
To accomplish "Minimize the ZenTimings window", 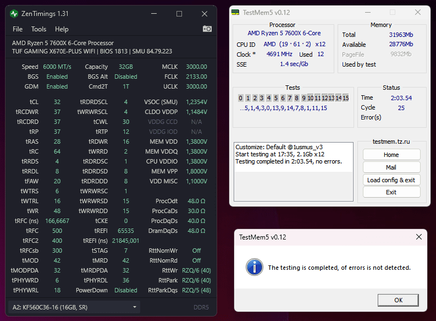I will tap(154, 14).
